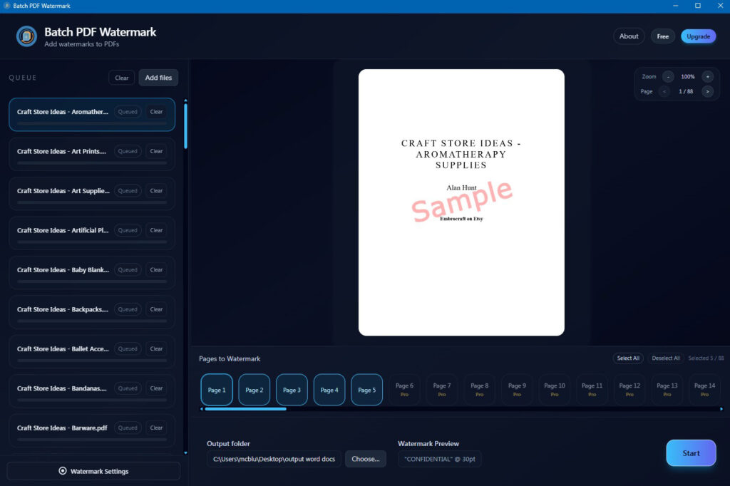Click the Backpacks file progress bar

(x=92, y=321)
